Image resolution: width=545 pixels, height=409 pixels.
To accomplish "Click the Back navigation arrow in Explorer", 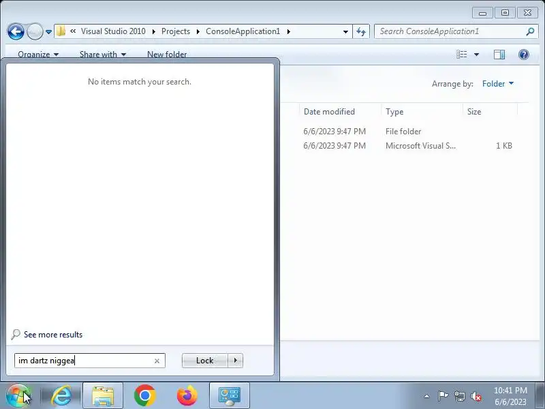I will click(16, 31).
